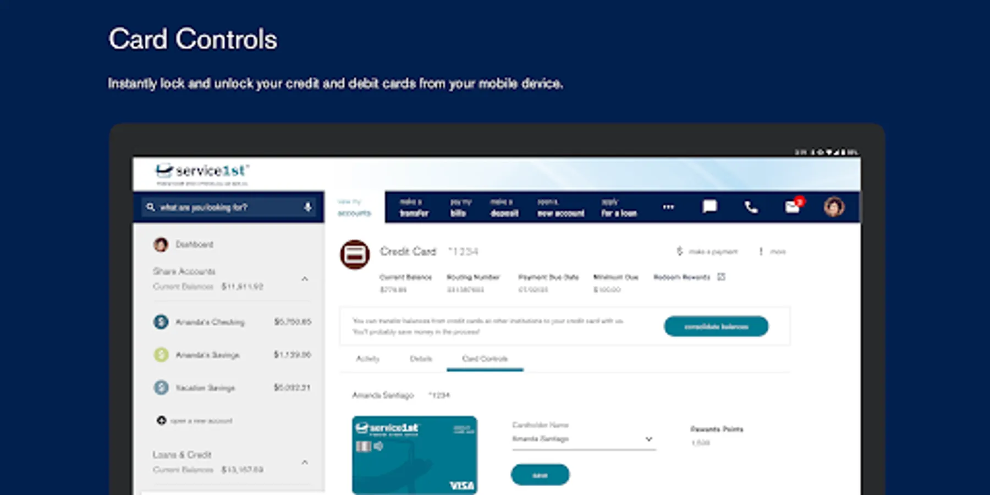The height and width of the screenshot is (495, 990).
Task: Click the make a payment link
Action: (713, 252)
